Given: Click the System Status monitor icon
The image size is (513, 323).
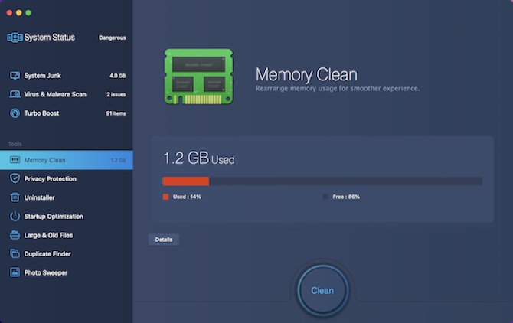Looking at the screenshot, I should [15, 38].
